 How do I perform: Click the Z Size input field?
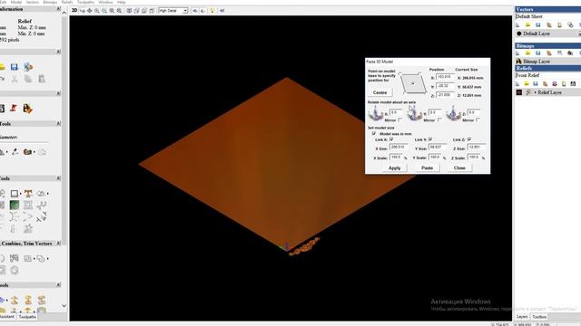[477, 148]
